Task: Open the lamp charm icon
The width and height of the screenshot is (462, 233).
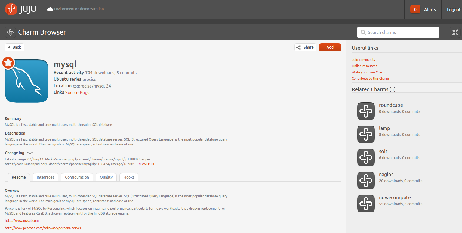Action: coord(366,134)
